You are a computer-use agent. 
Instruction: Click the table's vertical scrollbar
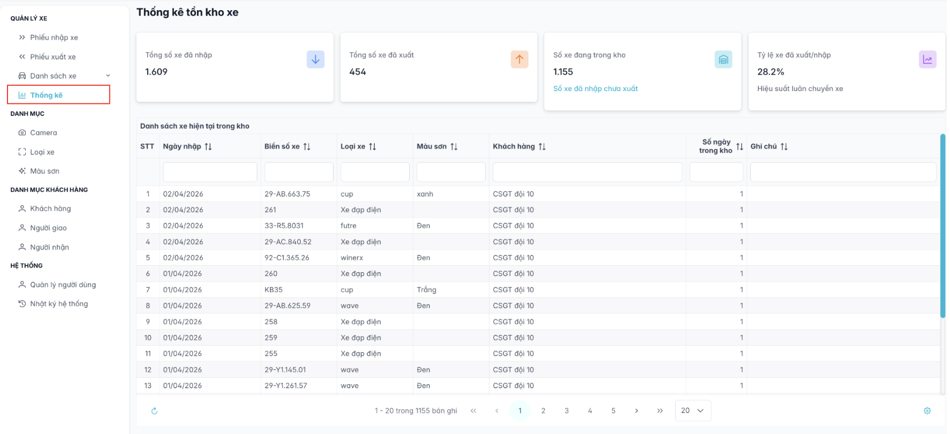click(x=942, y=225)
